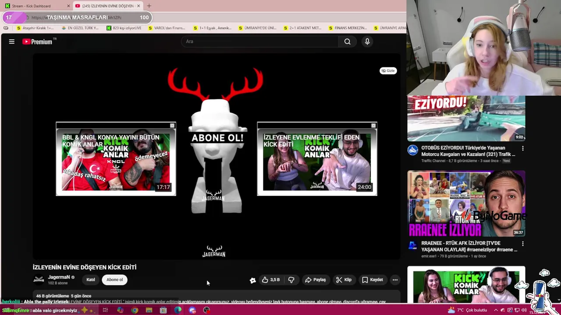
Task: Click OTOBÜS EZİYORDU video title
Action: (468, 151)
